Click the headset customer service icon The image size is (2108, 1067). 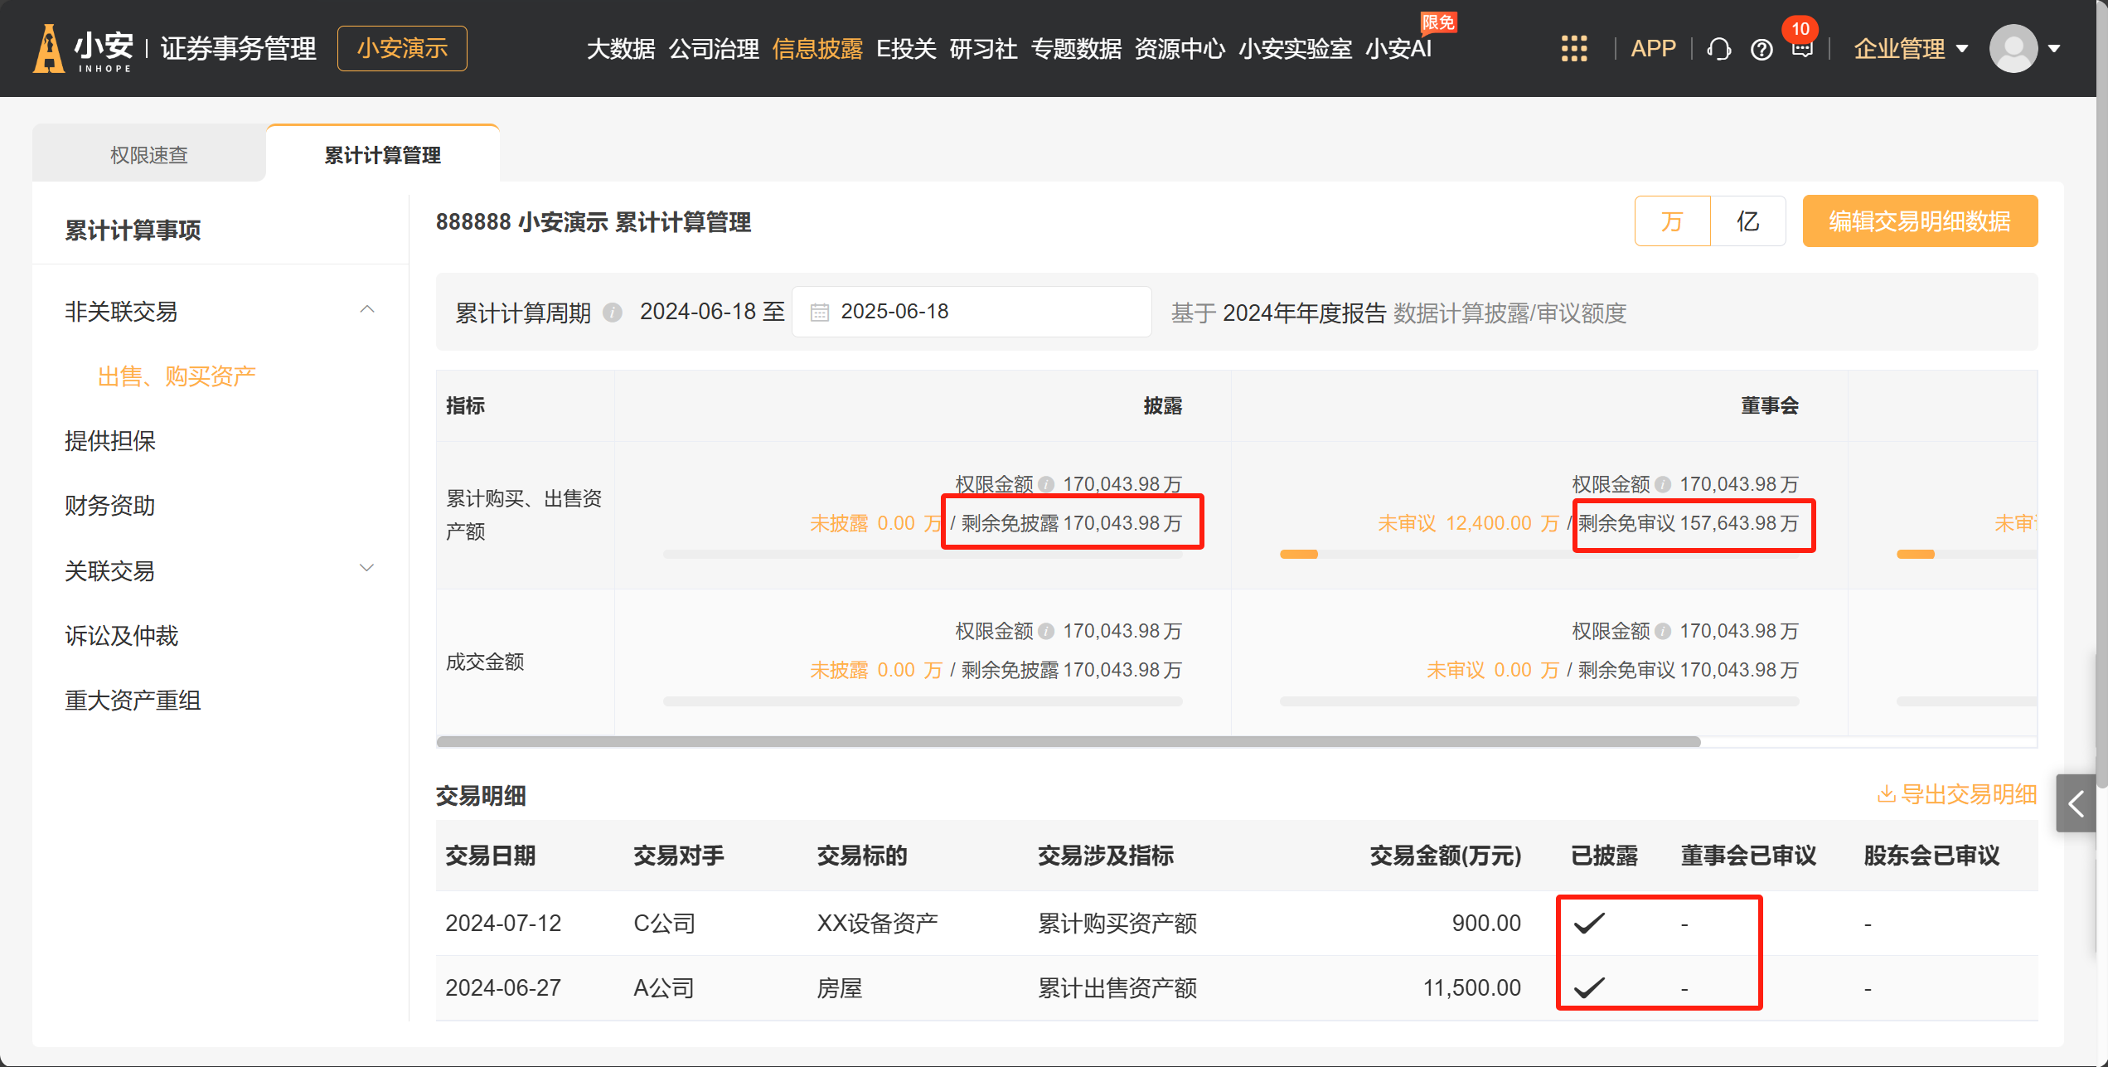click(x=1718, y=50)
